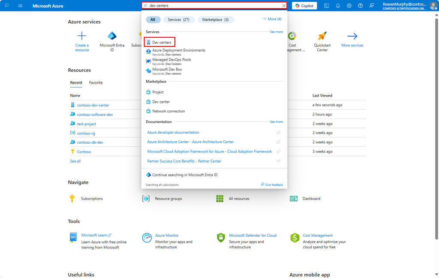The height and width of the screenshot is (278, 439).
Task: Navigate to Subscriptions key icon
Action: 72,198
